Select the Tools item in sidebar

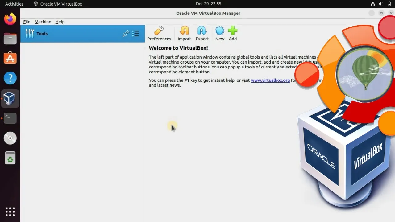coord(82,34)
